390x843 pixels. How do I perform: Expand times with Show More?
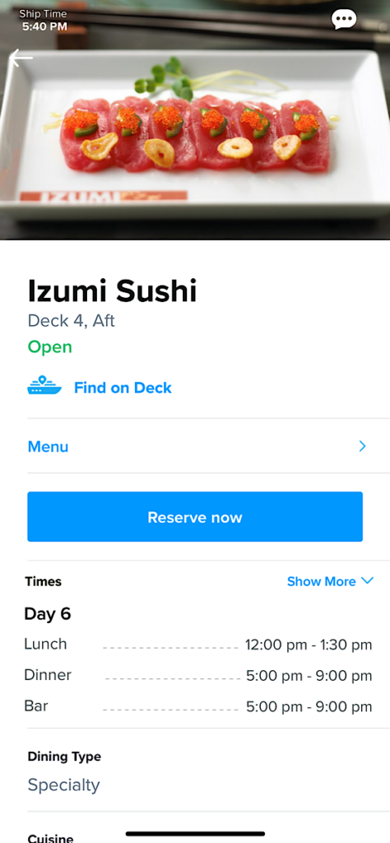click(x=321, y=581)
